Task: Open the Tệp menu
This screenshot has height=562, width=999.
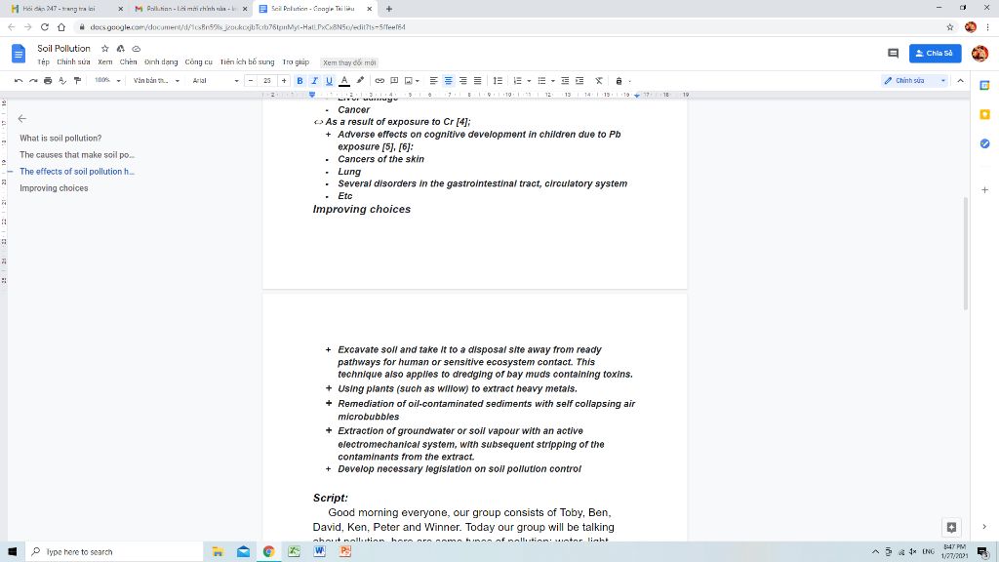Action: (x=43, y=62)
